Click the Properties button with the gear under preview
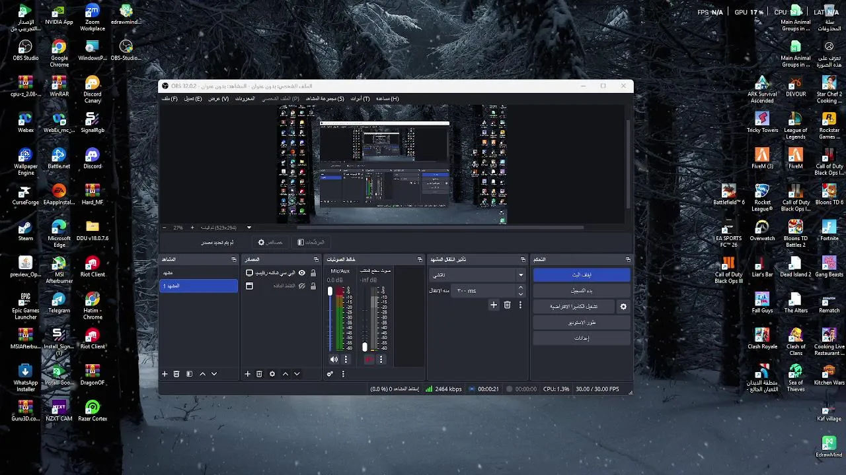This screenshot has width=846, height=475. click(270, 242)
